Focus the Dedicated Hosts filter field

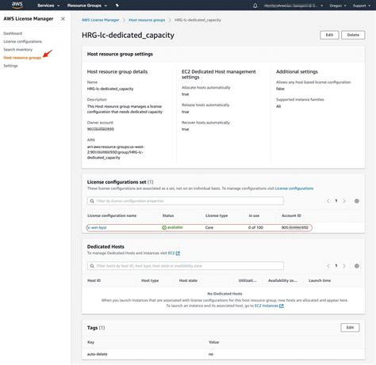(x=186, y=266)
